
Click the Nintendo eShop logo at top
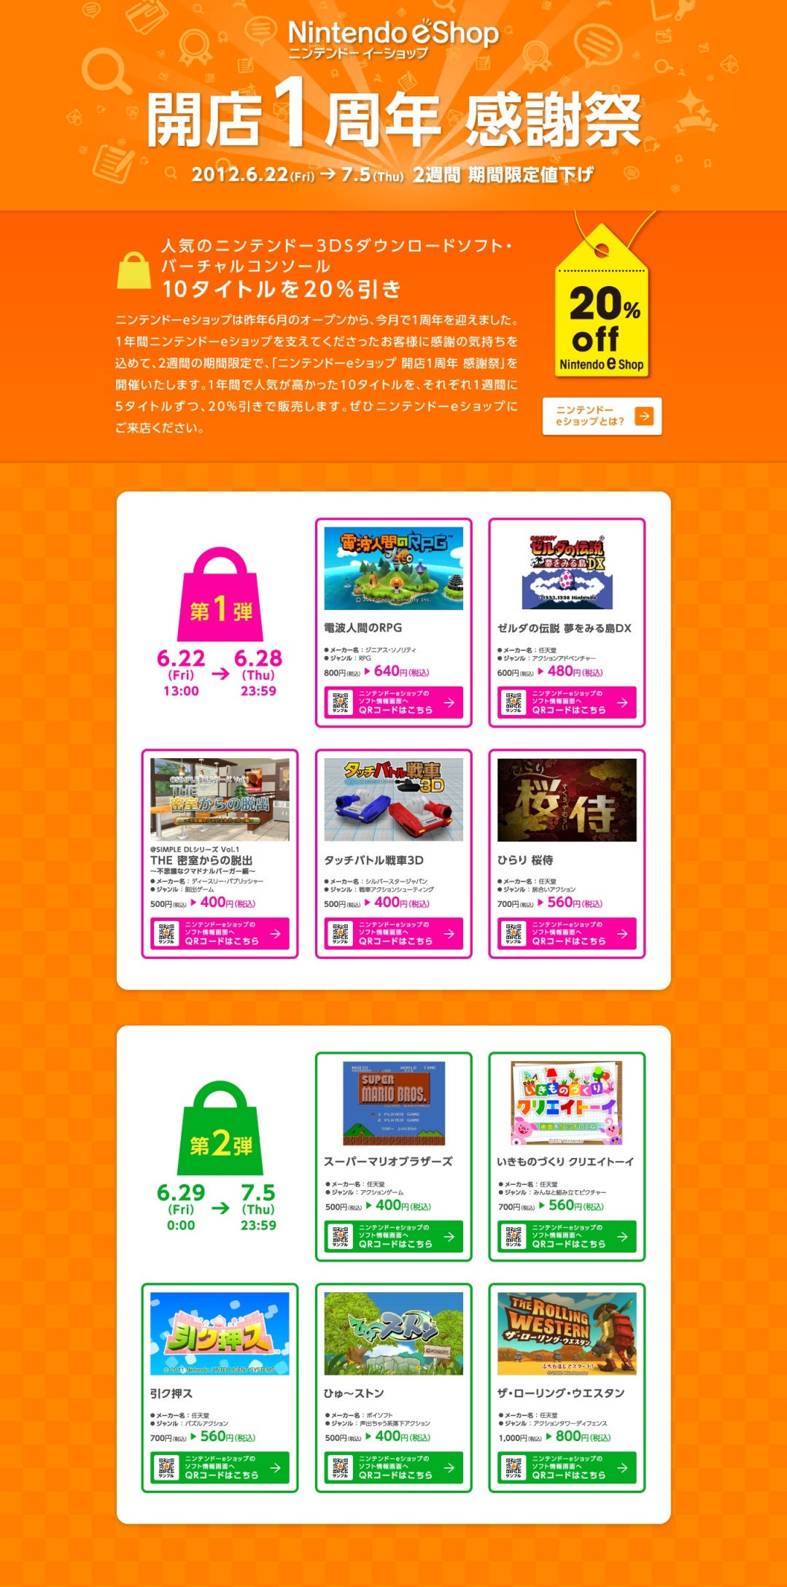393,39
